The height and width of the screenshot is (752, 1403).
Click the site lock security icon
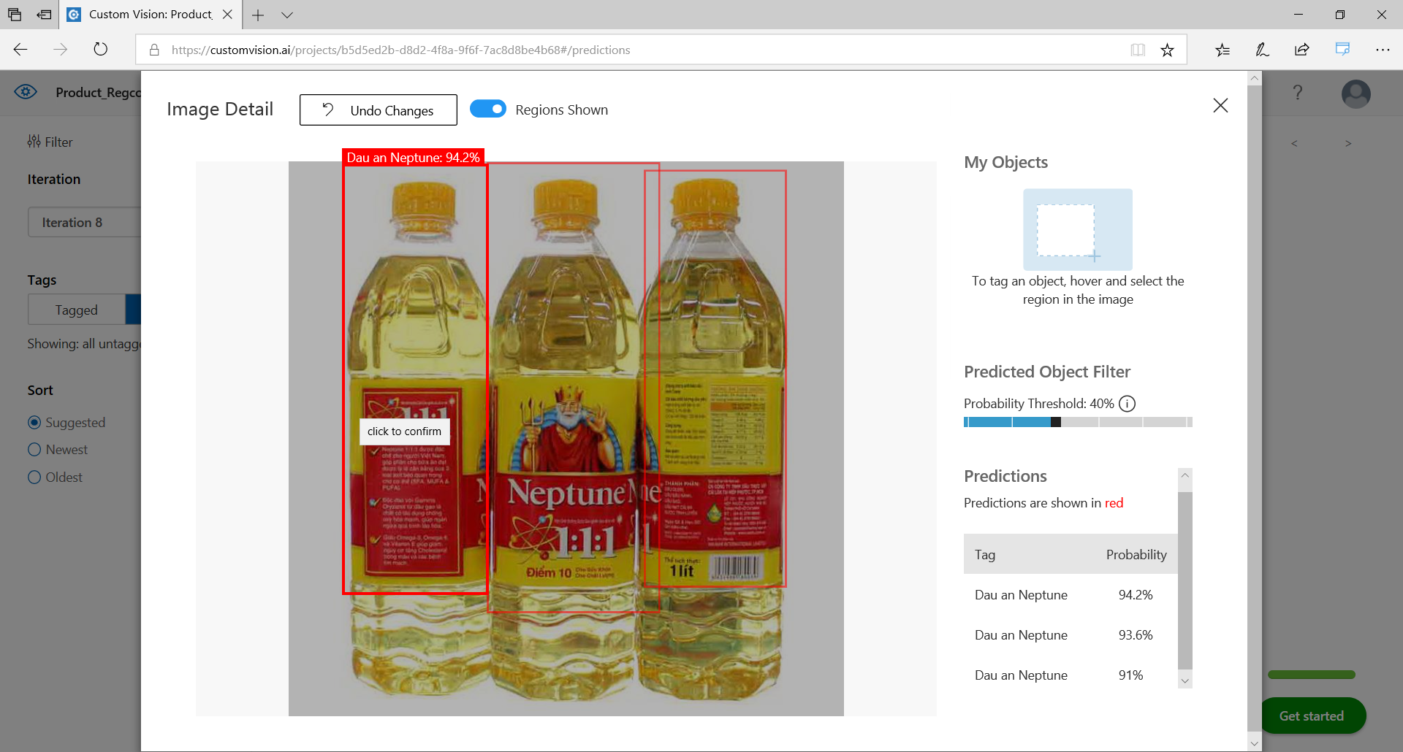pos(154,50)
